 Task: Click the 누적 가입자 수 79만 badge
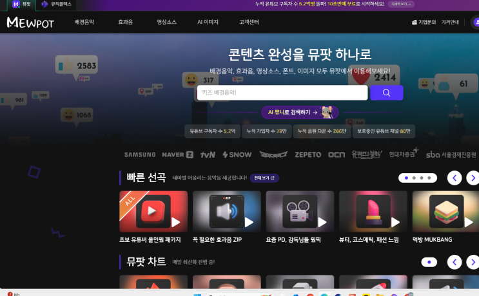click(267, 131)
